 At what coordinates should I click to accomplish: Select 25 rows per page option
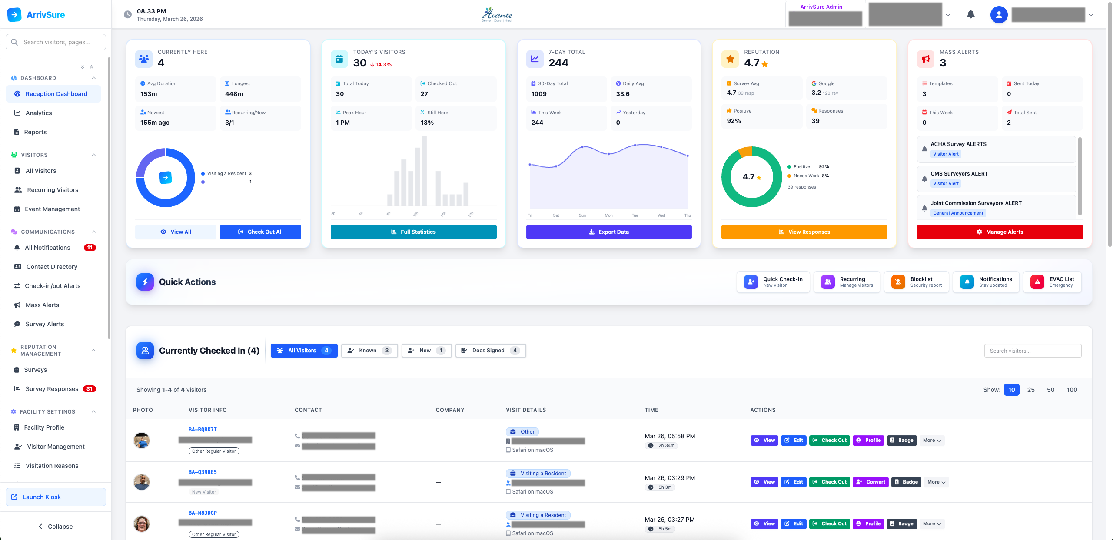(1030, 390)
